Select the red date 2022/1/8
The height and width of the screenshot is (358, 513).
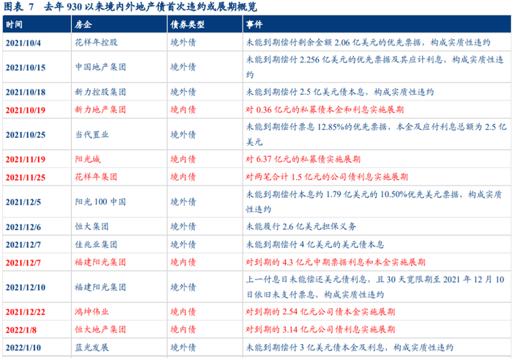tap(21, 330)
